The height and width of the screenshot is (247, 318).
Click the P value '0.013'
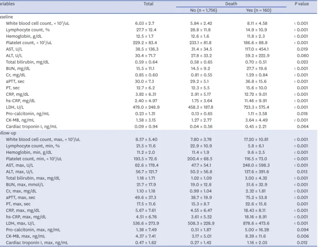[x=302, y=172]
